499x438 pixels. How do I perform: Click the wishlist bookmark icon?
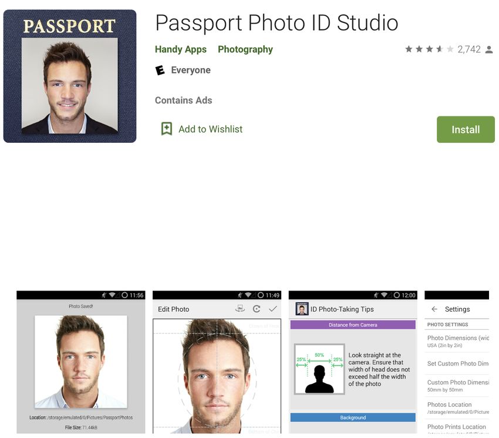pos(167,129)
